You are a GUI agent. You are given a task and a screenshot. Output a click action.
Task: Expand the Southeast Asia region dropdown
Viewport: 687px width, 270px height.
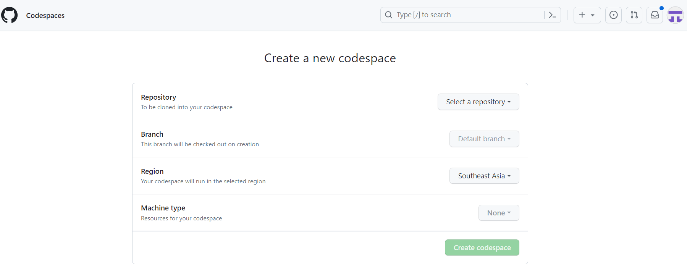point(484,176)
